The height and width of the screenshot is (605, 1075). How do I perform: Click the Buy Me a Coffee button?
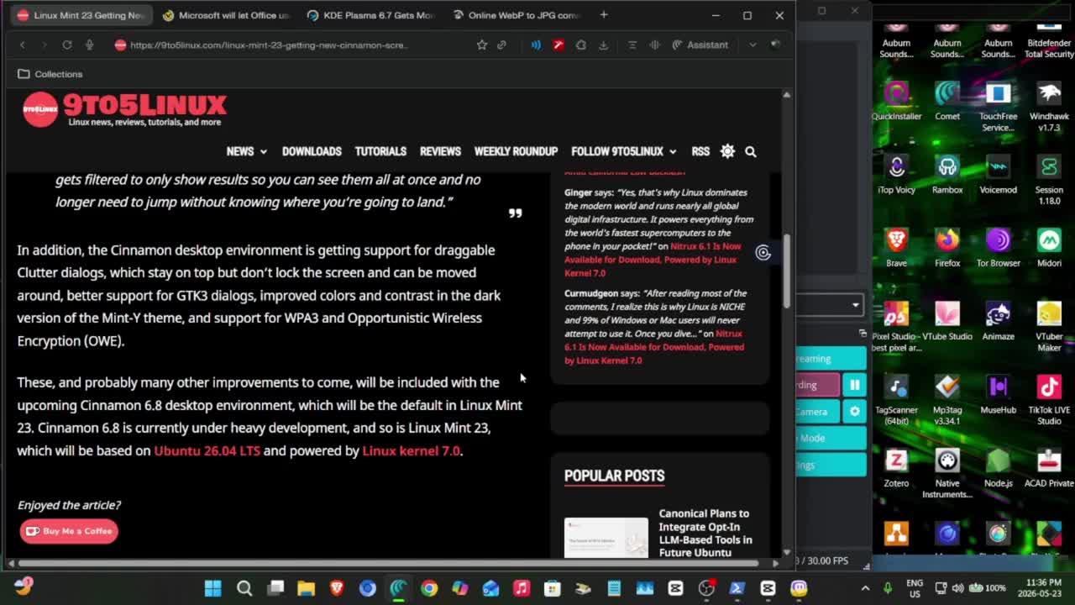(x=69, y=531)
